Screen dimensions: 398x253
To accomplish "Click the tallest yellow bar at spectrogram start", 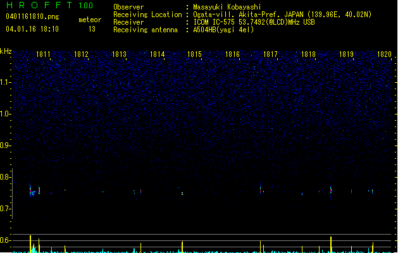I will click(x=30, y=244).
